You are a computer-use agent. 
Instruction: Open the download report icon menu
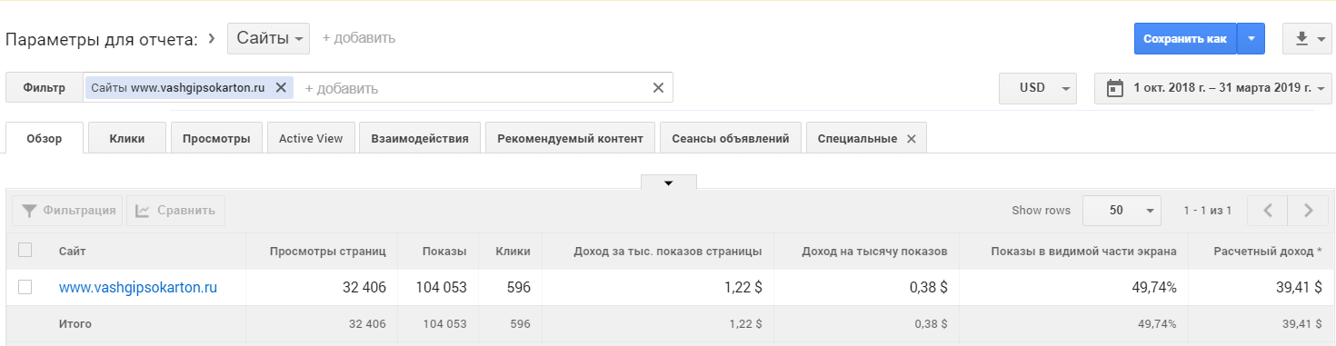1310,38
